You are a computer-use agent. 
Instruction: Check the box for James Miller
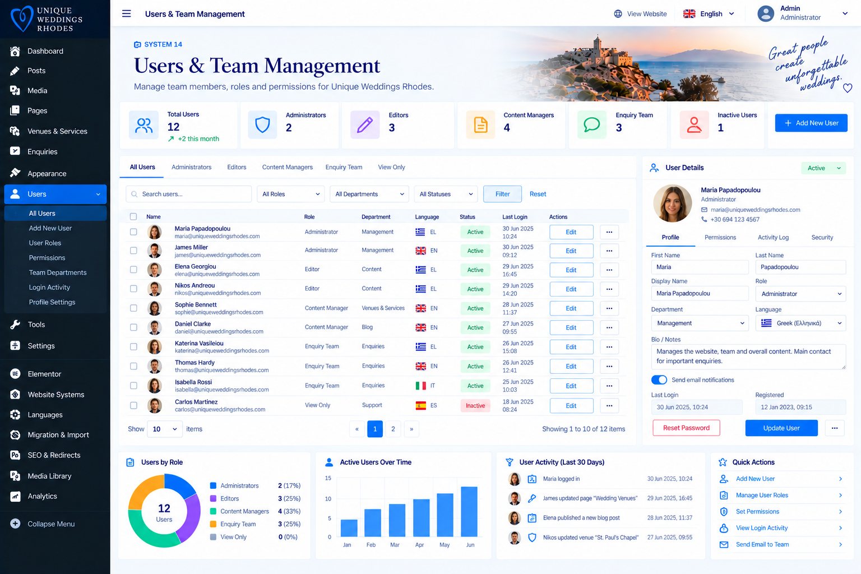[x=133, y=251]
